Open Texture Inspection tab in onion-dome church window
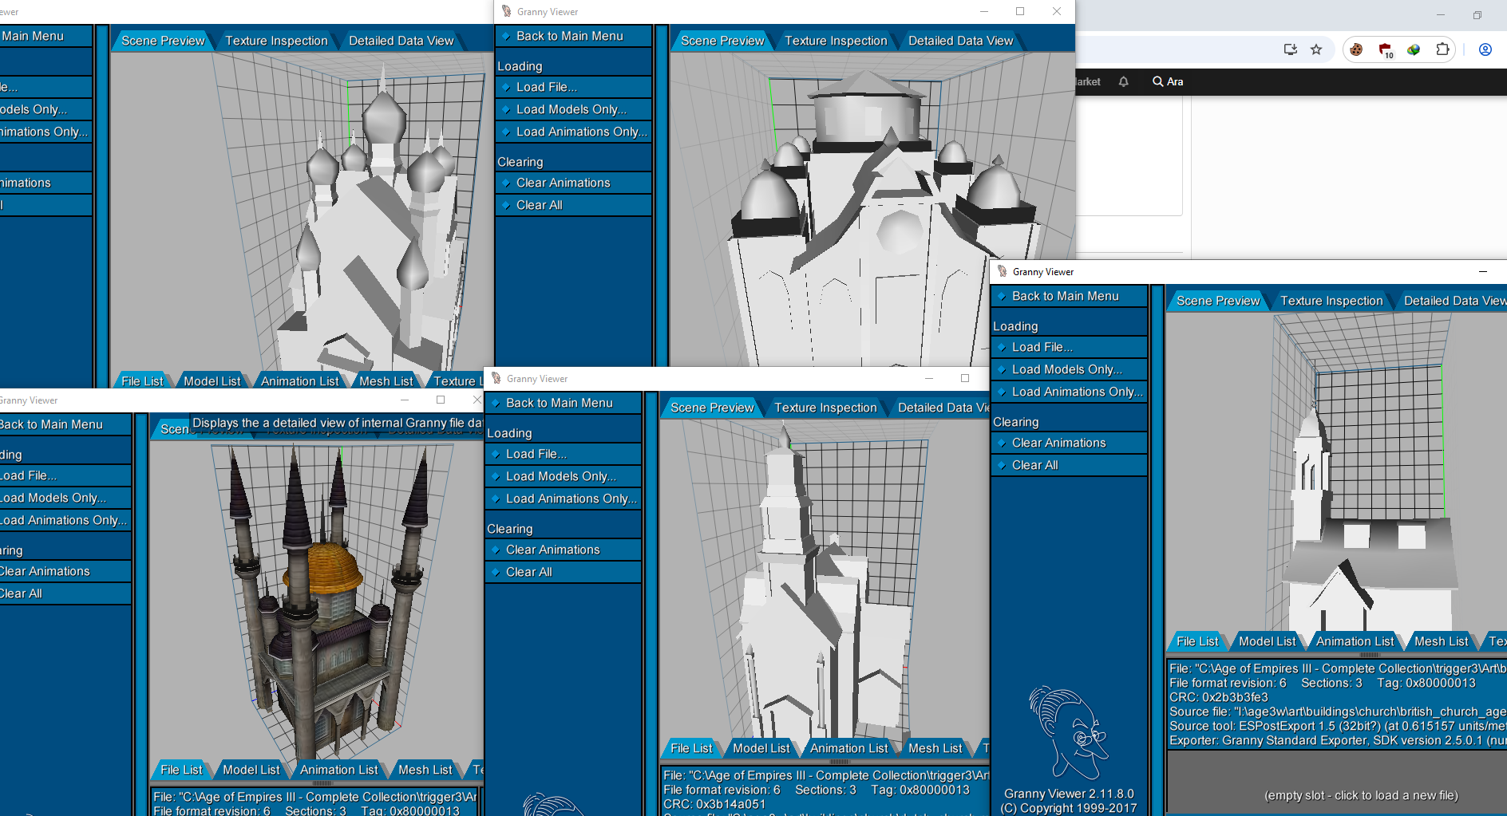Viewport: 1507px width, 816px height. [x=276, y=41]
